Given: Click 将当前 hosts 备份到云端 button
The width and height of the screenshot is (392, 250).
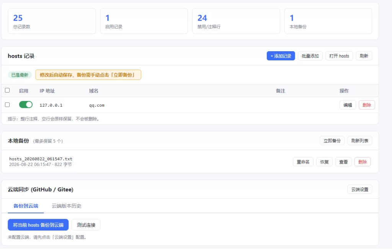Looking at the screenshot, I should click(x=38, y=225).
